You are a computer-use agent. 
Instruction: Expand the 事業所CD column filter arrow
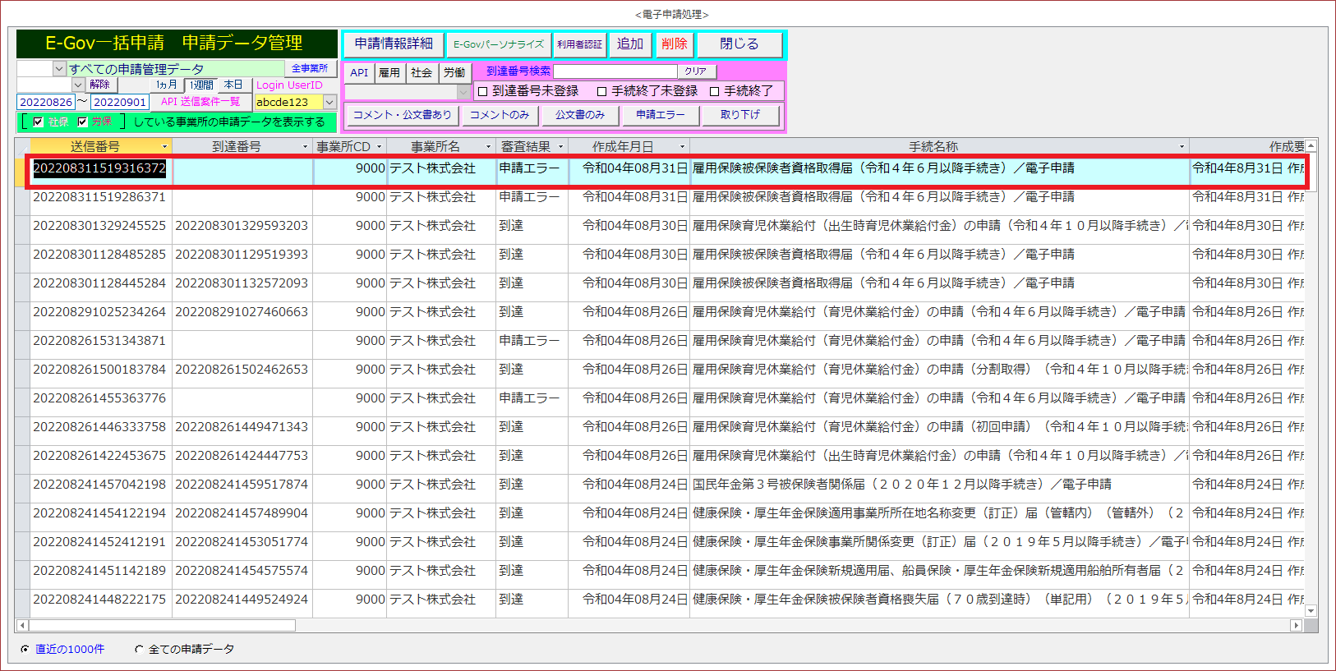point(379,147)
